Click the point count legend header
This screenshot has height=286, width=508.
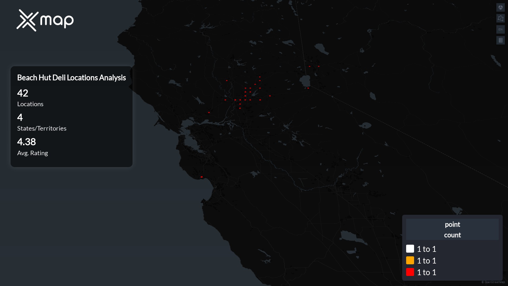(x=452, y=229)
